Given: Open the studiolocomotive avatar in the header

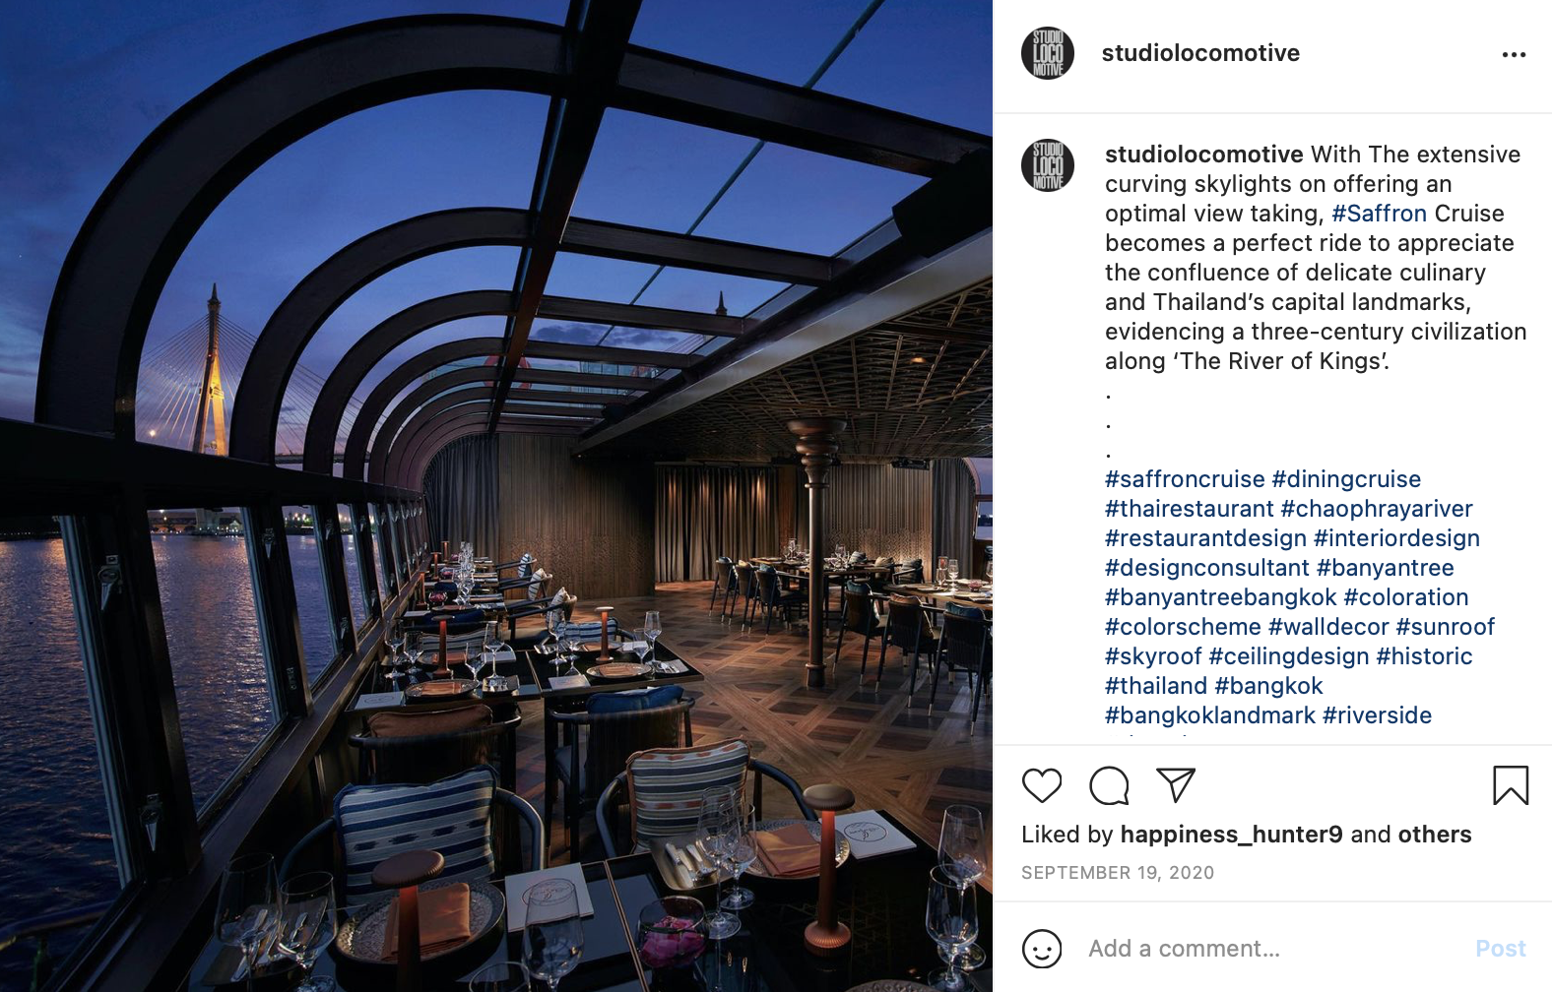Looking at the screenshot, I should [x=1048, y=53].
